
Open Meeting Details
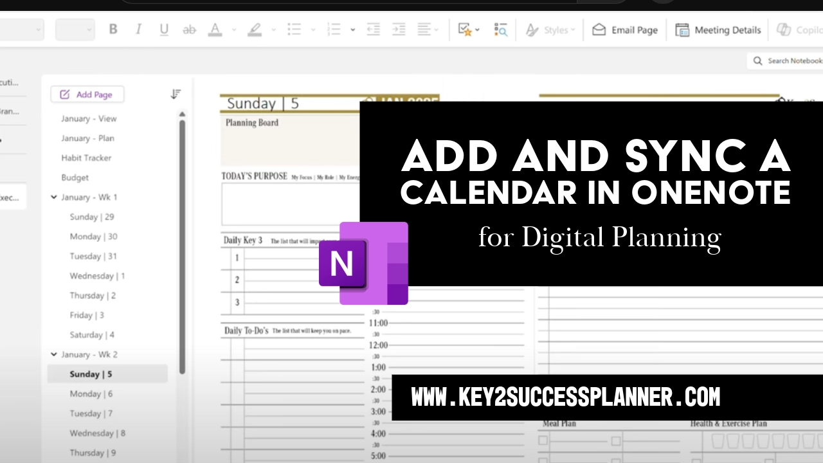coord(718,30)
